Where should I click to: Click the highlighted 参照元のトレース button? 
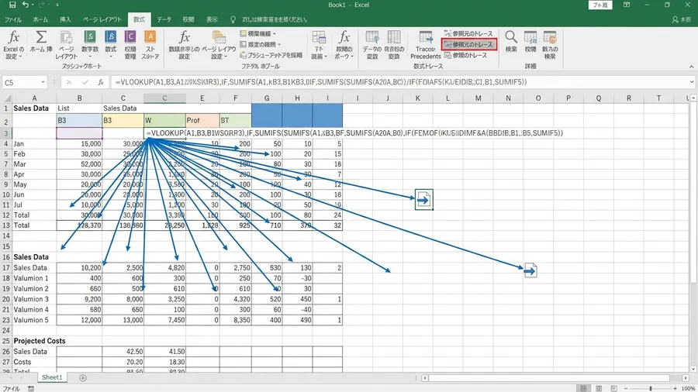coord(469,44)
